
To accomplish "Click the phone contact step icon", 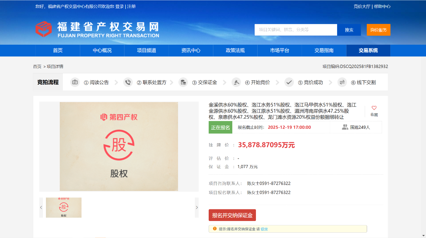I will (x=128, y=82).
